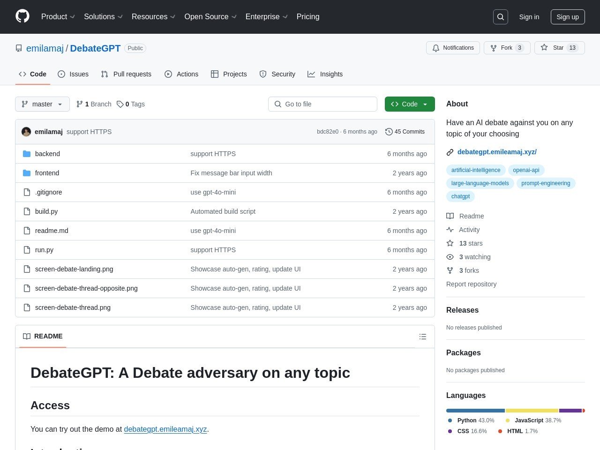Click the clock icon beside 45 Commits
This screenshot has width=600, height=450.
(x=389, y=132)
